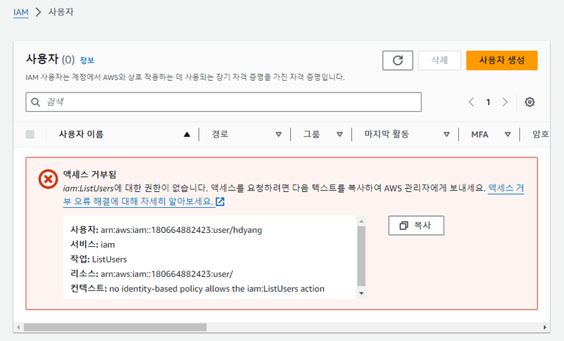This screenshot has width=564, height=341.
Task: Click the 암호 column header text
Action: [540, 134]
